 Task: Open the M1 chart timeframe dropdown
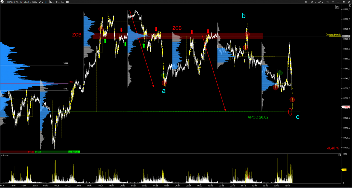pyautogui.click(x=26, y=2)
